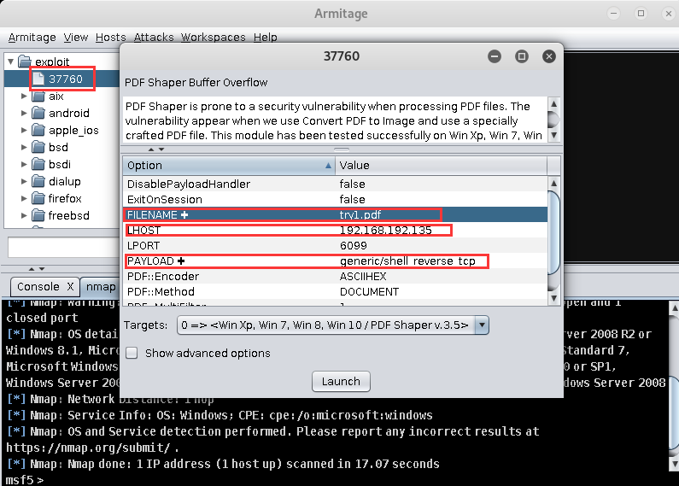Launch the PDF Shaper exploit
This screenshot has width=679, height=486.
tap(341, 381)
